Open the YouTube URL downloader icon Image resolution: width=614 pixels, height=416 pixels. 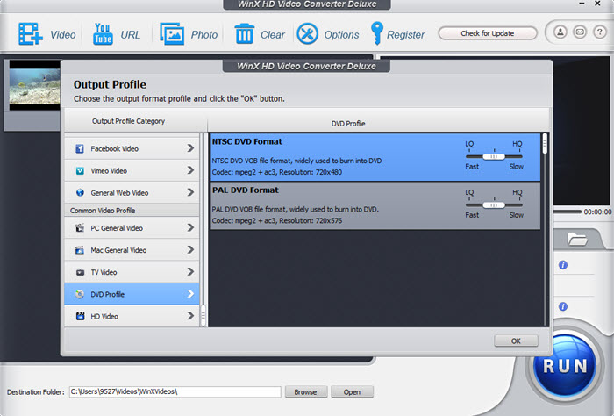103,33
